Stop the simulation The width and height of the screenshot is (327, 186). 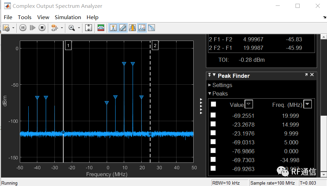pyautogui.click(x=42, y=28)
